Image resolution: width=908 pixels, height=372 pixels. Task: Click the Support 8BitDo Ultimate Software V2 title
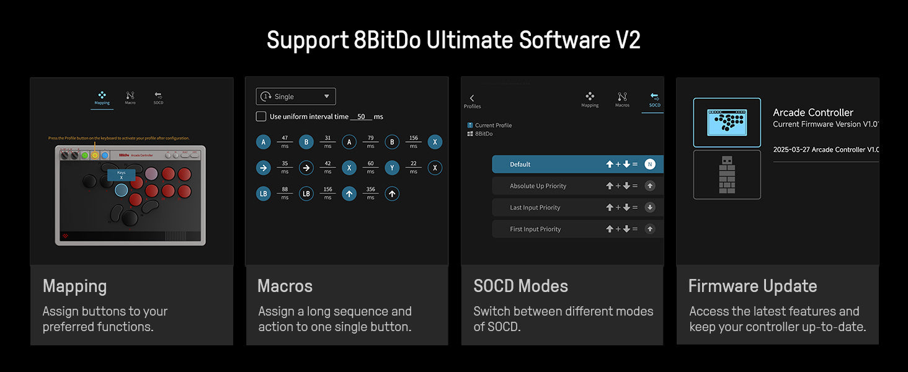pyautogui.click(x=453, y=40)
